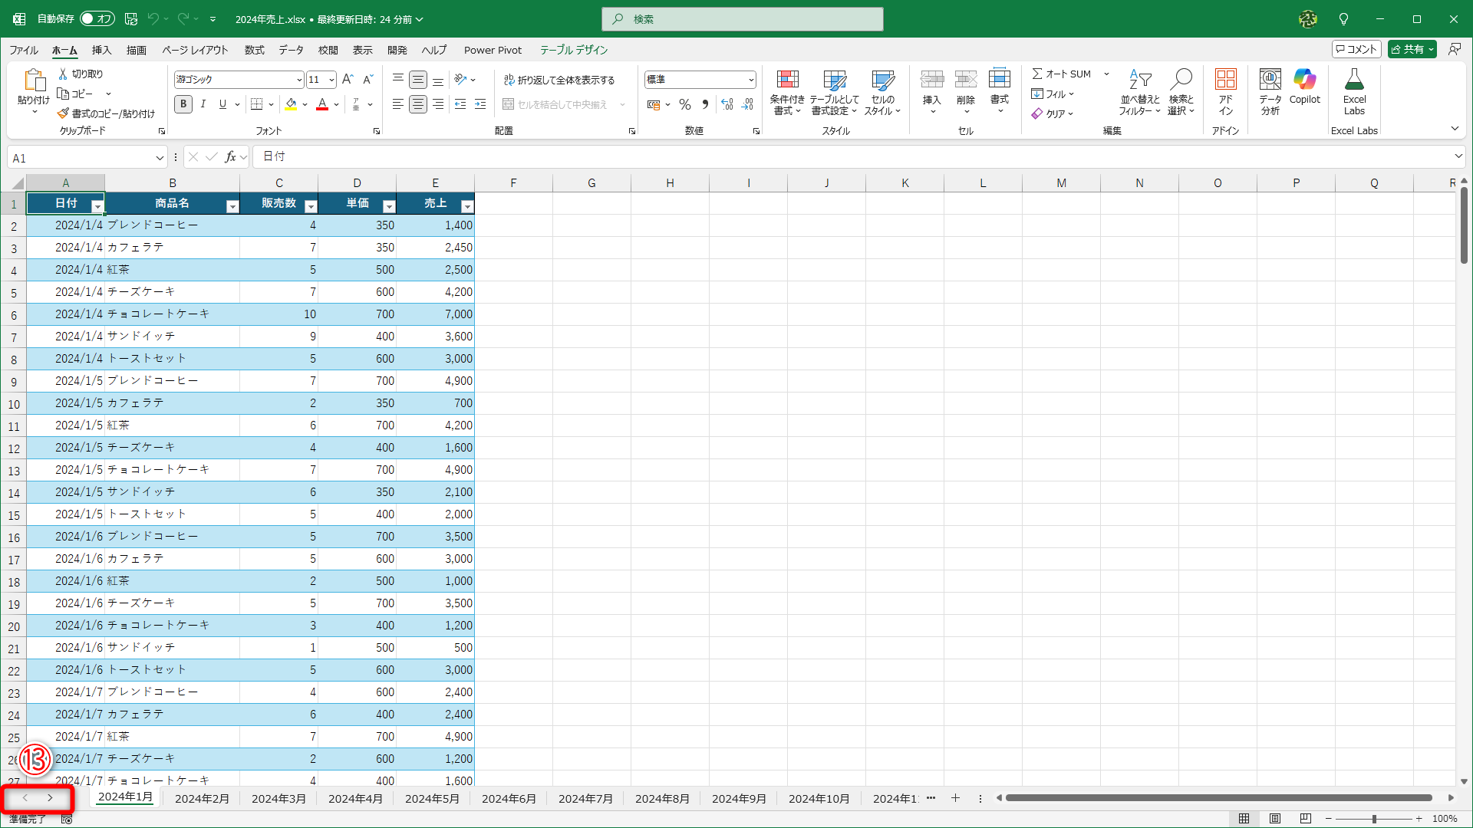
Task: Click the insert function fx icon
Action: point(230,157)
